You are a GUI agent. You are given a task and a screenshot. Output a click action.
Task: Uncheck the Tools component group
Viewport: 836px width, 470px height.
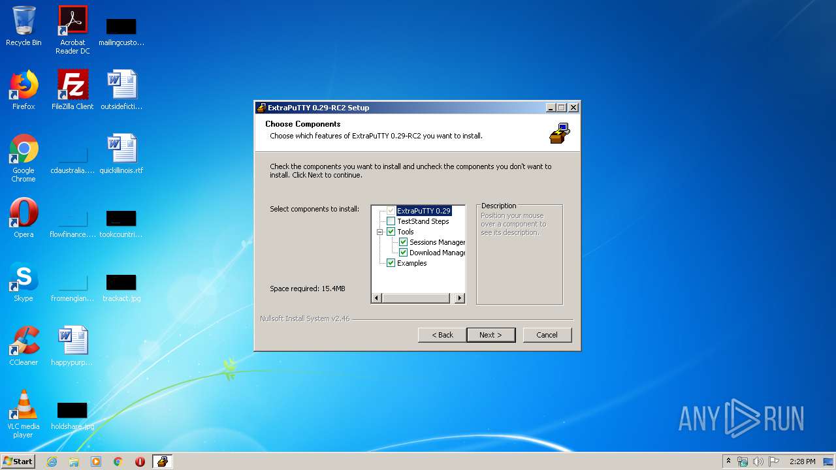click(x=391, y=232)
